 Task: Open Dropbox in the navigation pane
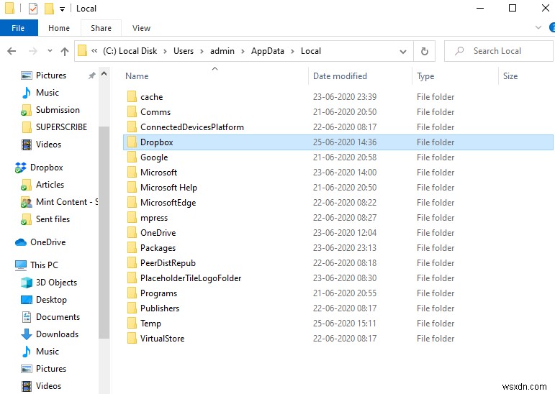point(46,168)
